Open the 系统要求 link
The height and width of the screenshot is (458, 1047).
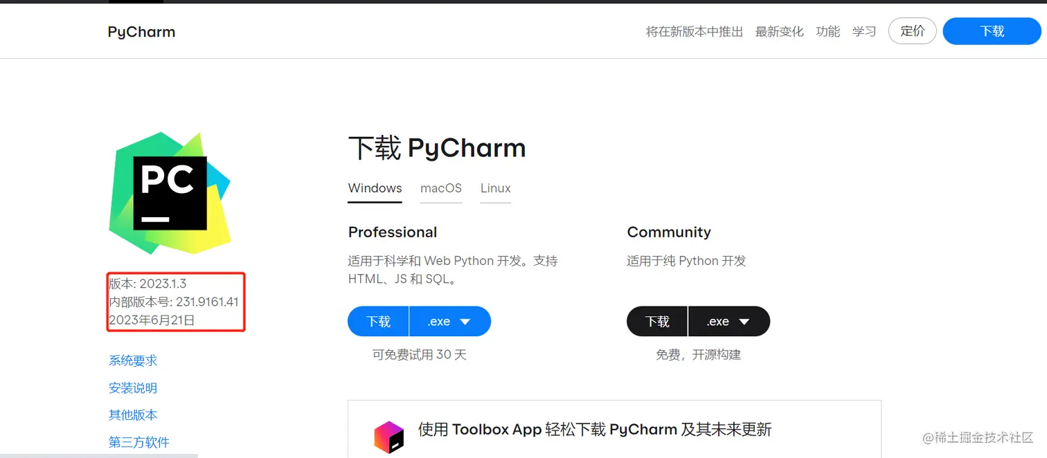coord(133,360)
